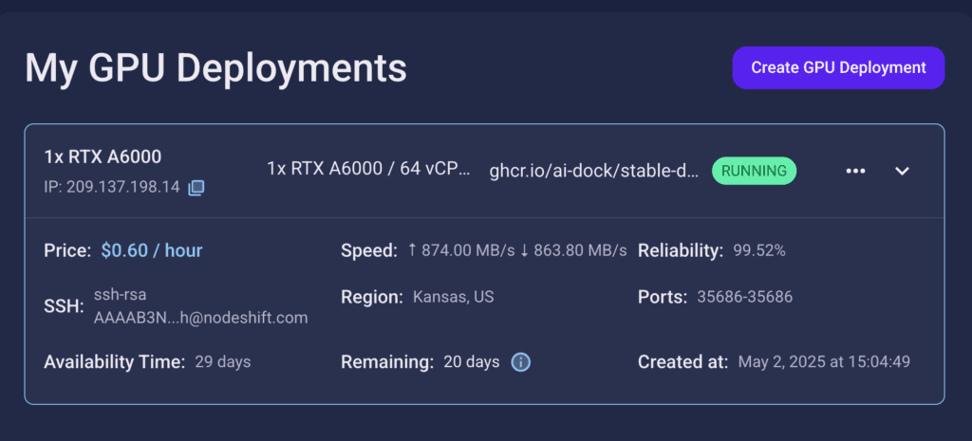Click the upload speed arrow indicator
972x441 pixels.
point(413,250)
